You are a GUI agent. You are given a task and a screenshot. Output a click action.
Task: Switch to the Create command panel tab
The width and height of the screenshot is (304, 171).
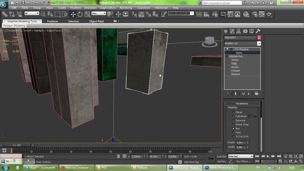(x=226, y=31)
